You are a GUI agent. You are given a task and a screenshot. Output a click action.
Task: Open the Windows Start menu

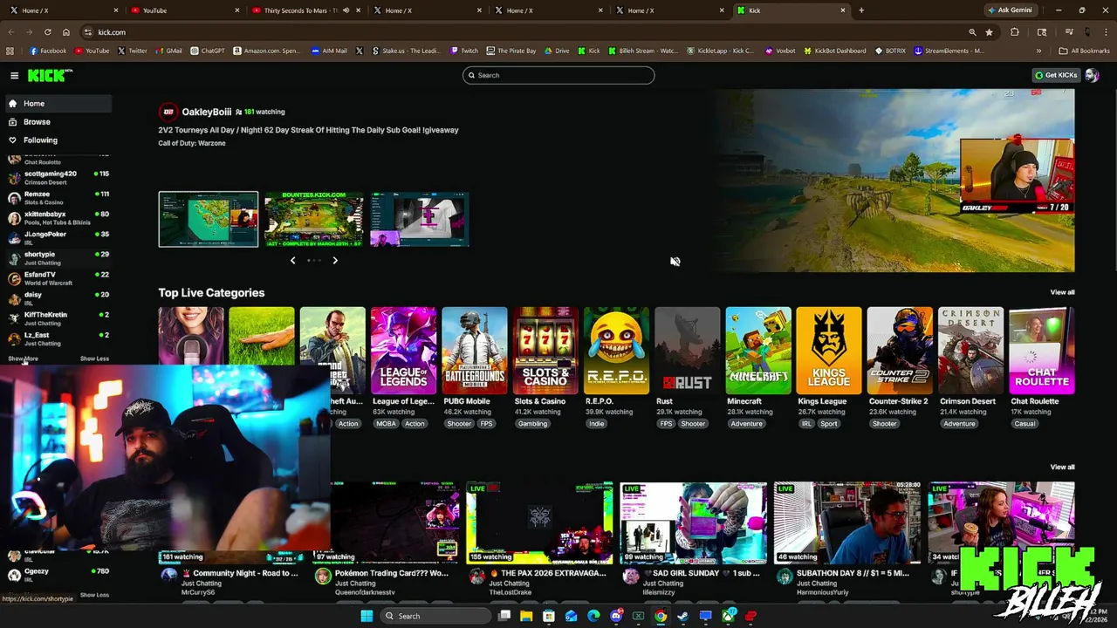(x=367, y=616)
